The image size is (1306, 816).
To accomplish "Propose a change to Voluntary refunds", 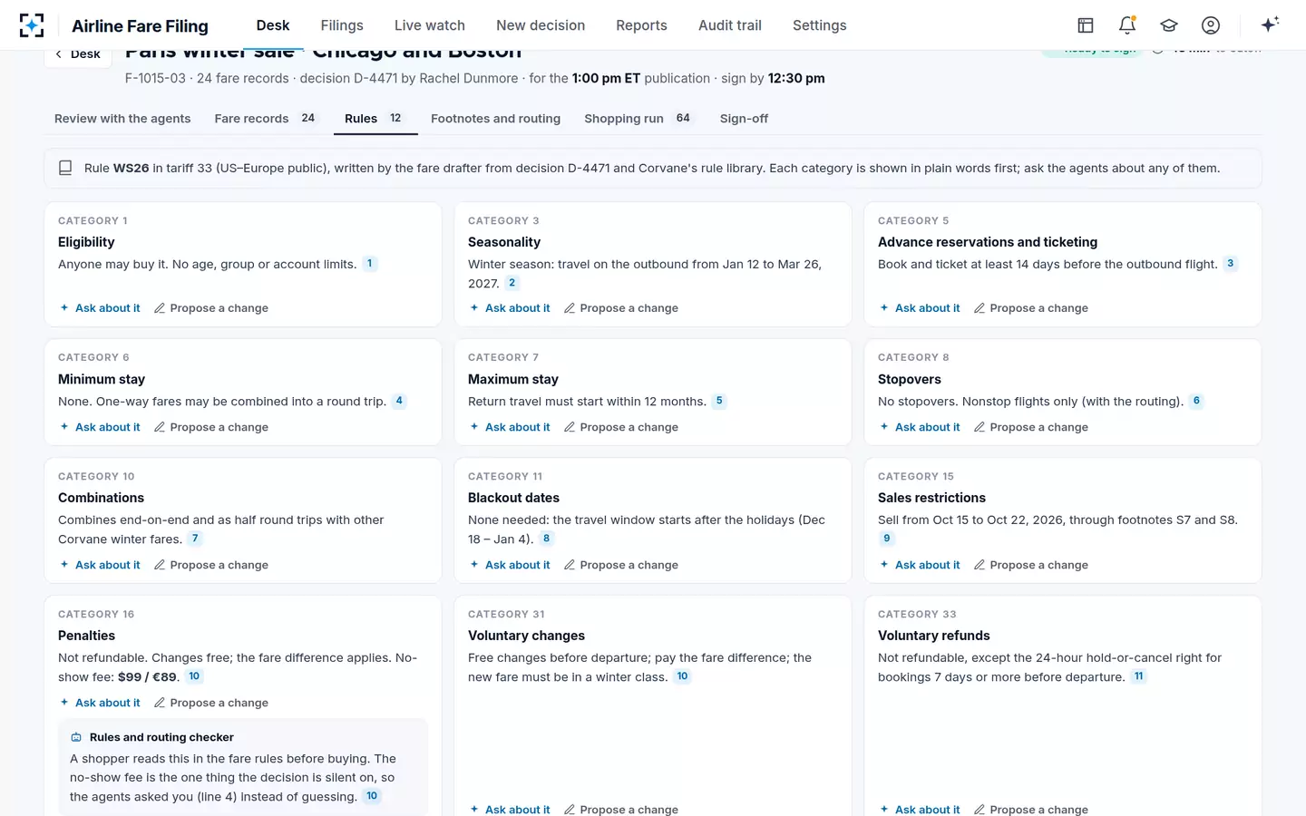I will [x=1031, y=809].
